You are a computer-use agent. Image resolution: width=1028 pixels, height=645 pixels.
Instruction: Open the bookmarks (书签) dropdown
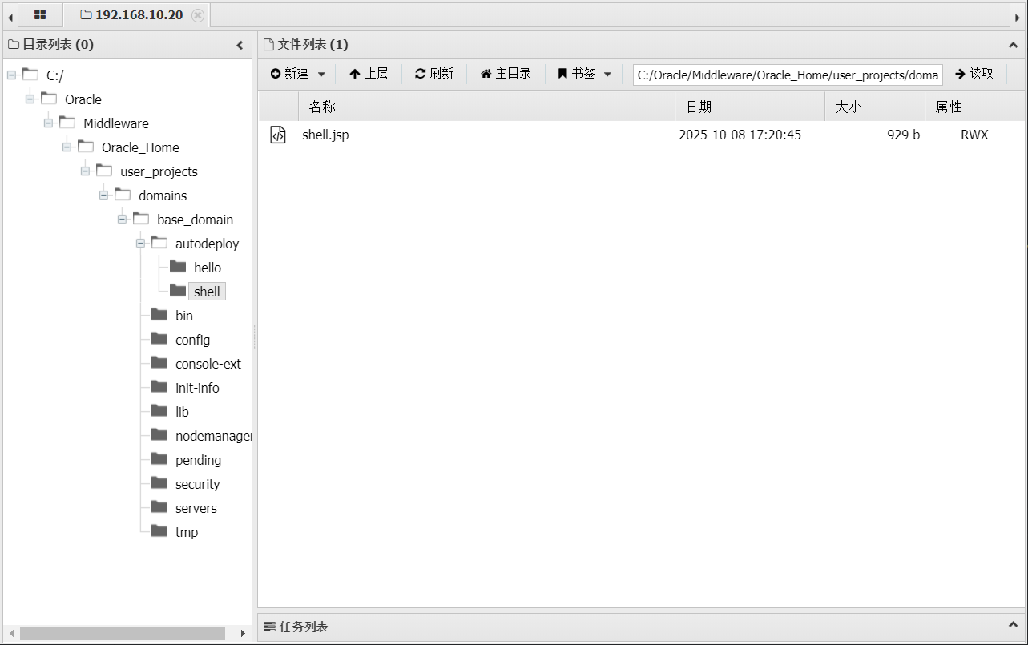(x=585, y=74)
